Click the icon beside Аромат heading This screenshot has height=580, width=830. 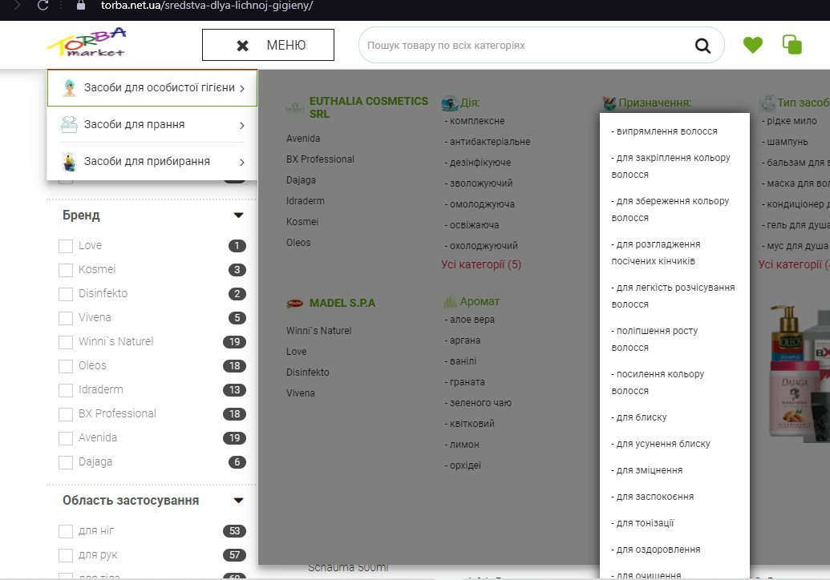450,302
